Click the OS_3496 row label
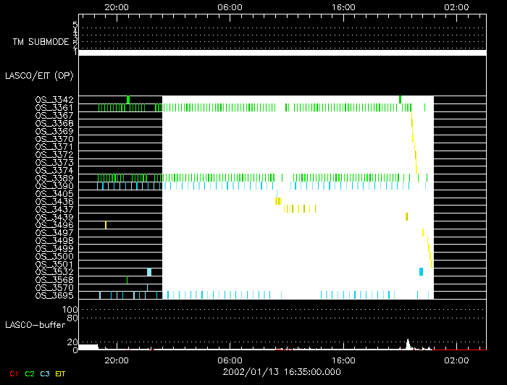Screen dimensions: 507x385 [x=54, y=225]
